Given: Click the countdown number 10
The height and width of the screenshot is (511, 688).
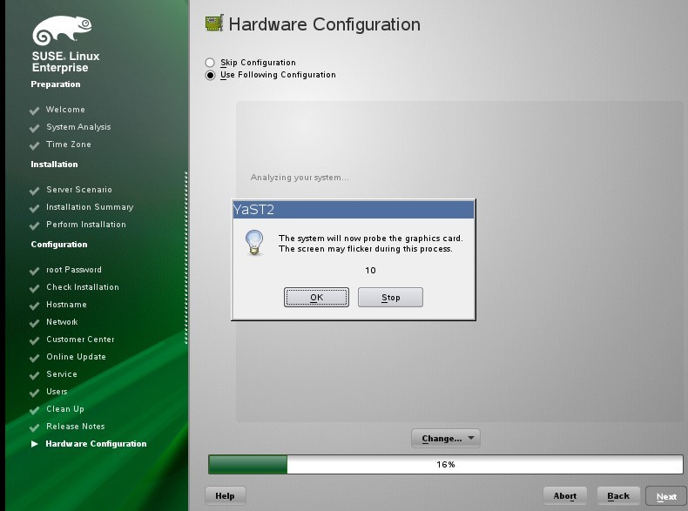Looking at the screenshot, I should click(370, 270).
